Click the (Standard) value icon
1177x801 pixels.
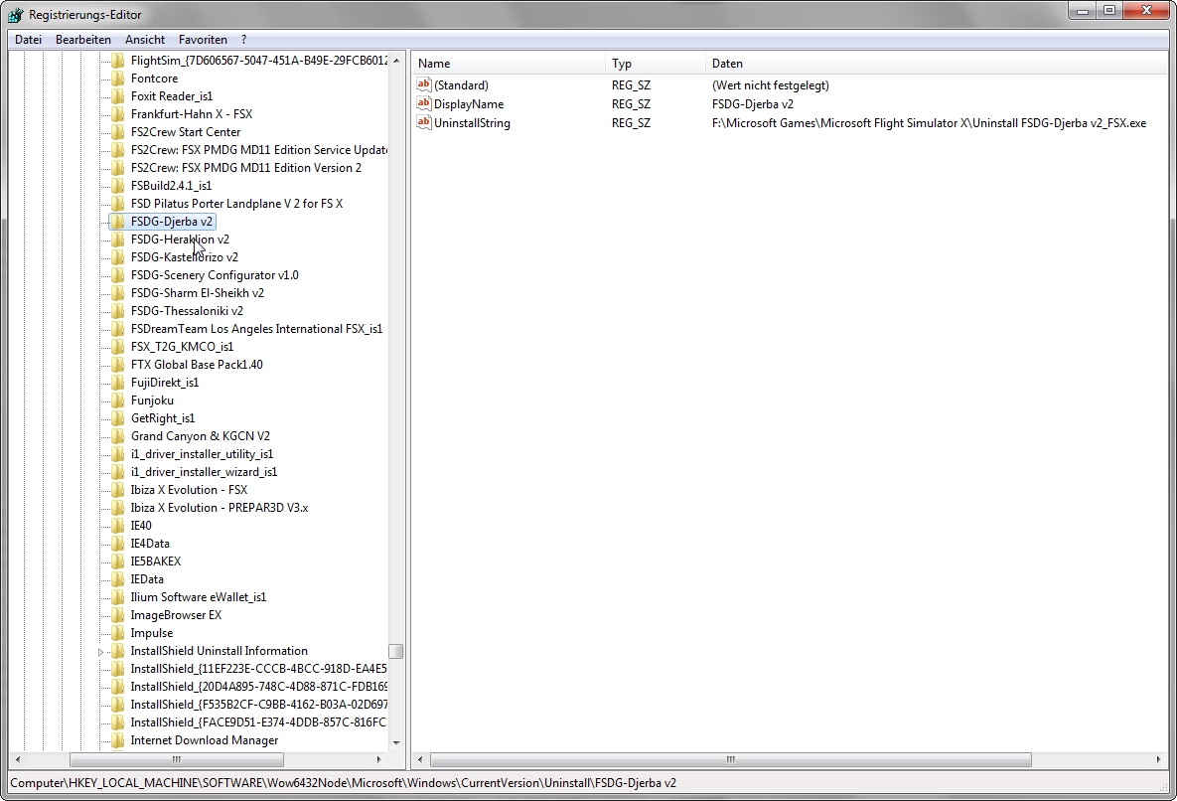pyautogui.click(x=424, y=85)
